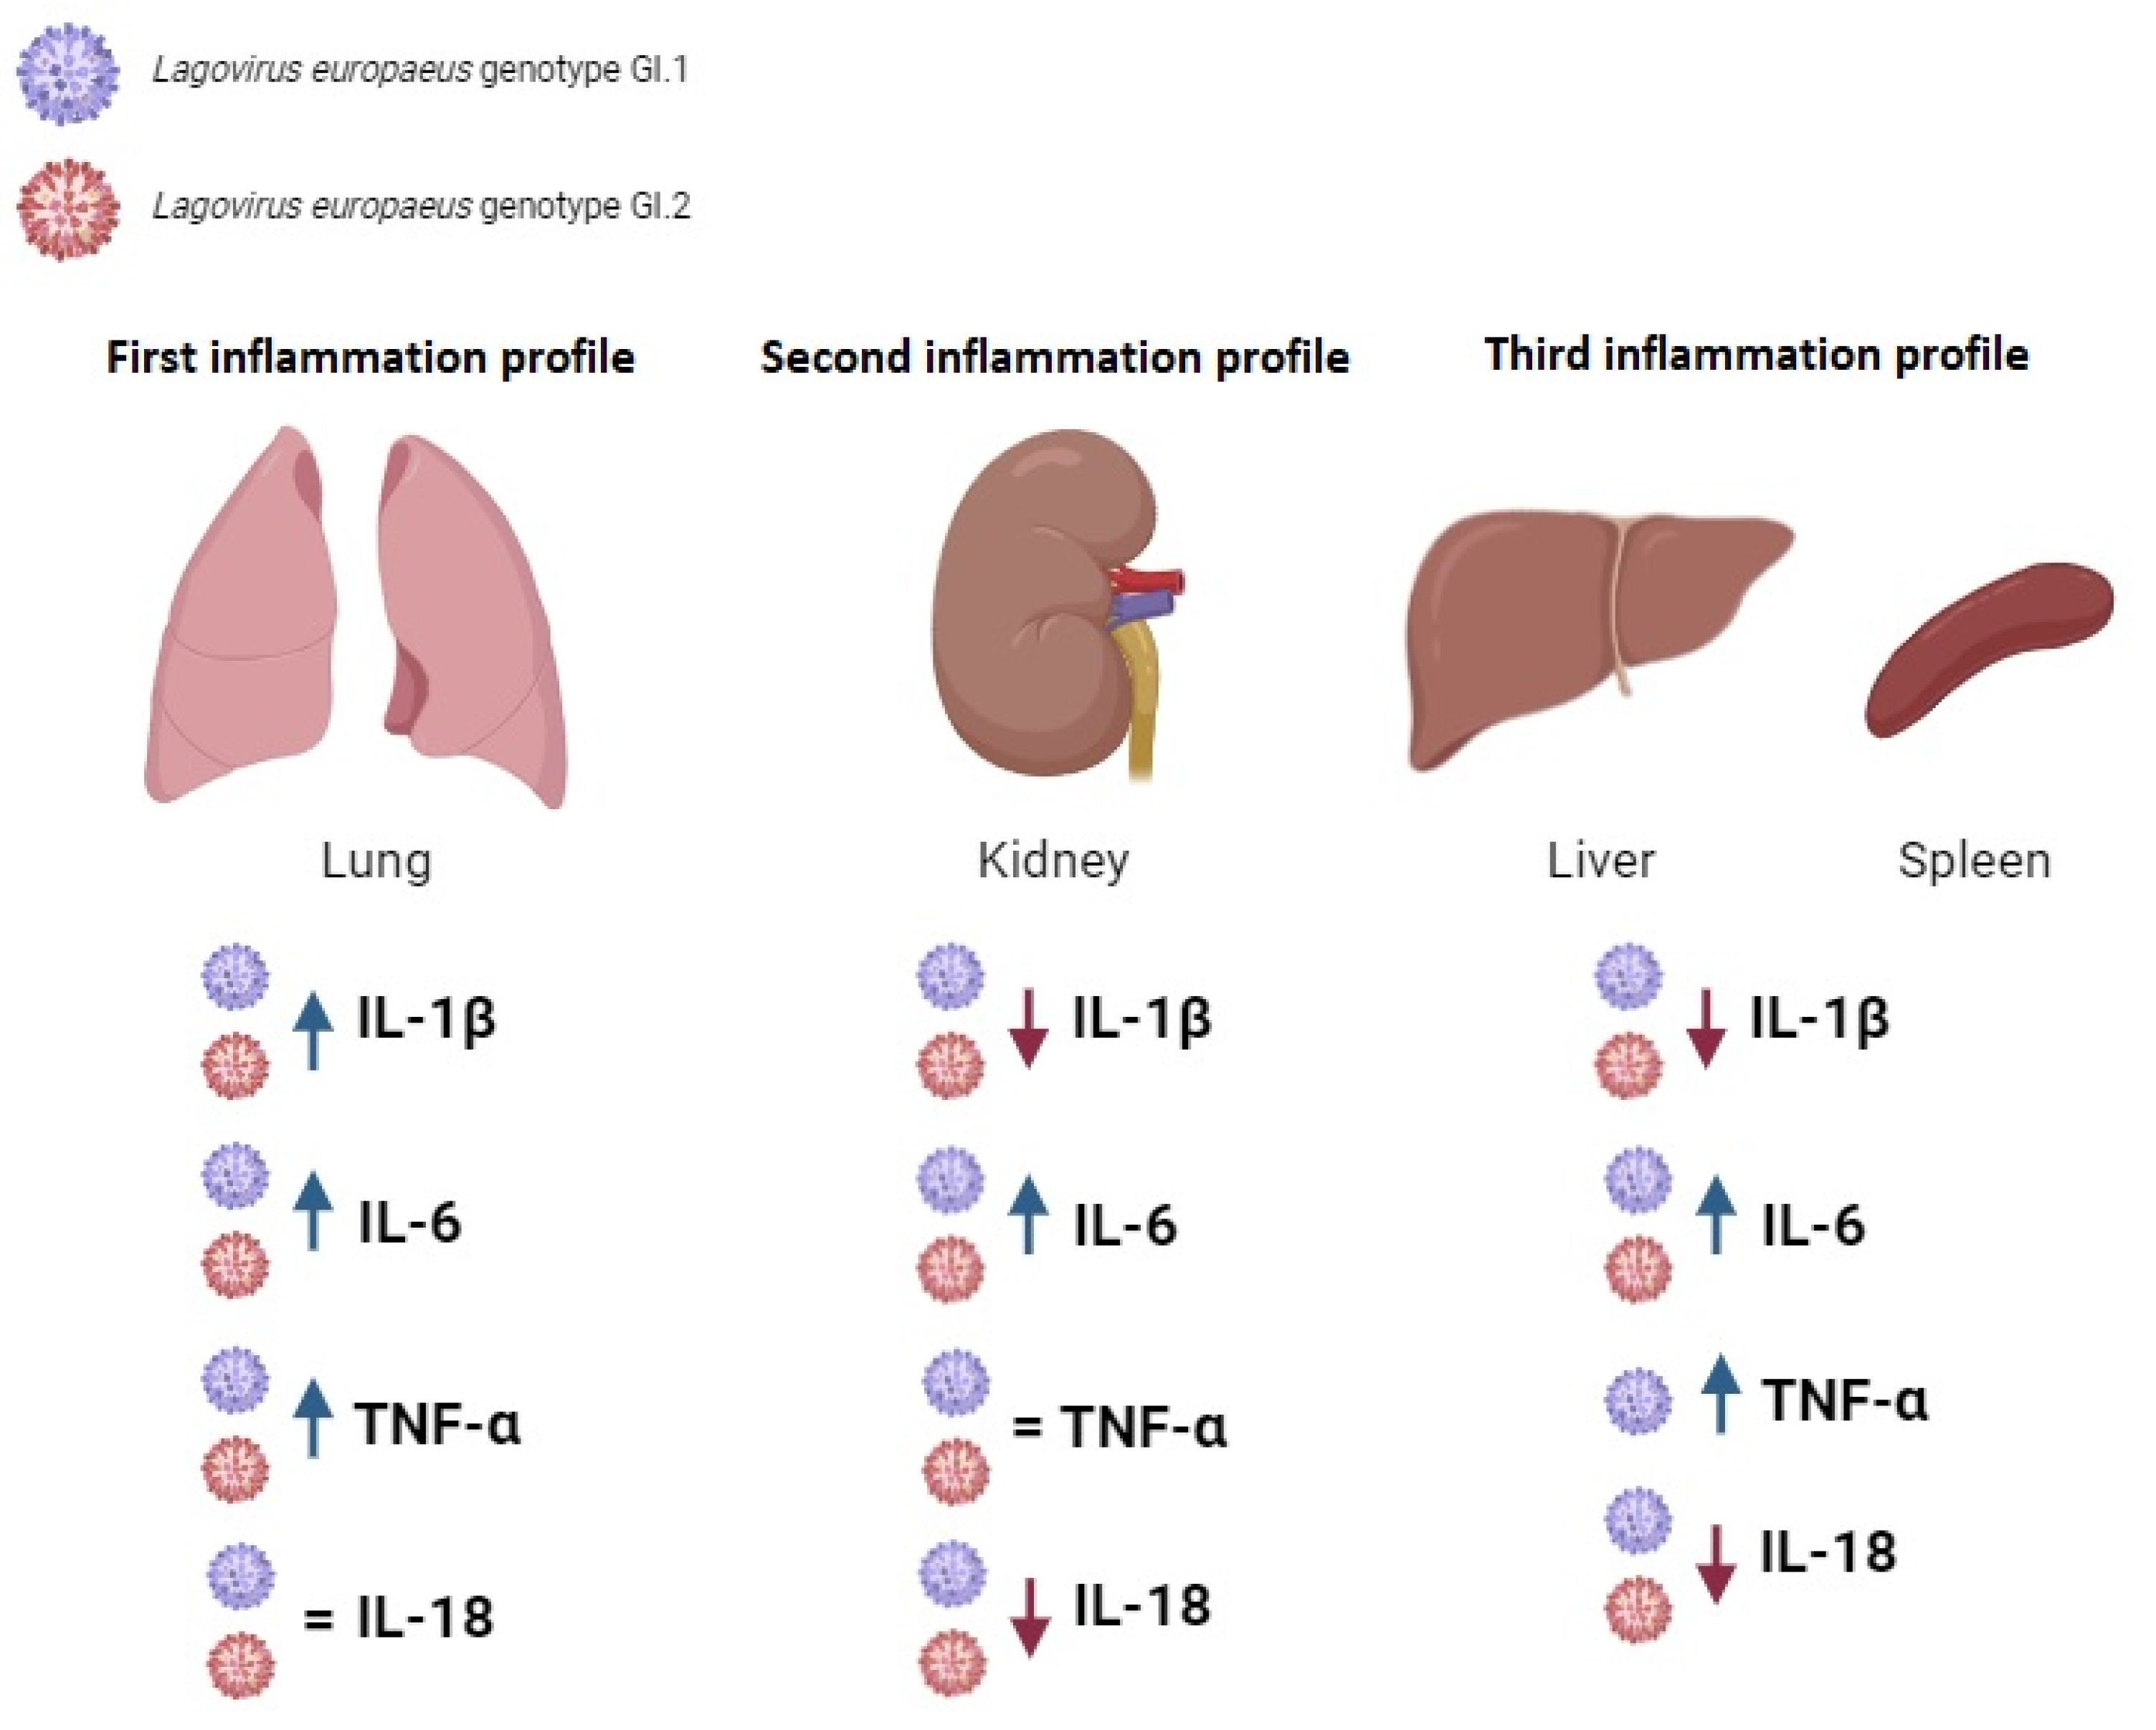Click the 'Third inflammation profile' heading
The height and width of the screenshot is (1730, 2156).
[1756, 355]
